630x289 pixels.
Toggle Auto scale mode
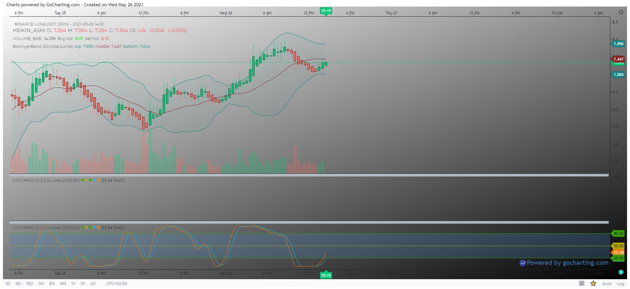coord(607,284)
